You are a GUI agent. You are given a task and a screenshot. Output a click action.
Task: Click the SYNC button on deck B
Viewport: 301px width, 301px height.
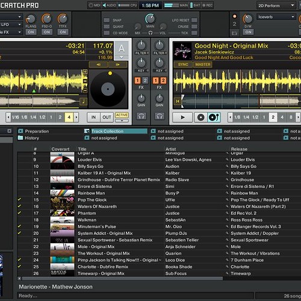[183, 64]
